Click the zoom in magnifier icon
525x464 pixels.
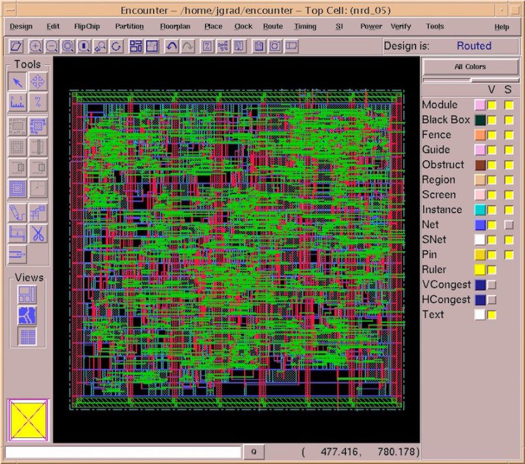(x=36, y=47)
